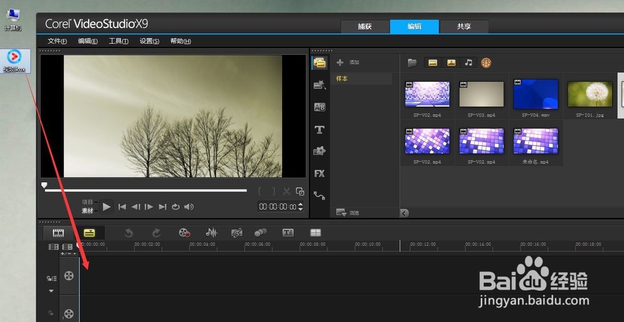Switch to the 捕获 capture tab
The image size is (624, 322).
point(364,27)
